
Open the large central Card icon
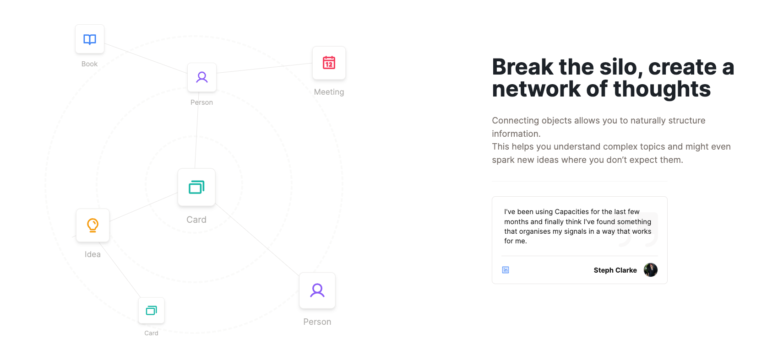(196, 187)
